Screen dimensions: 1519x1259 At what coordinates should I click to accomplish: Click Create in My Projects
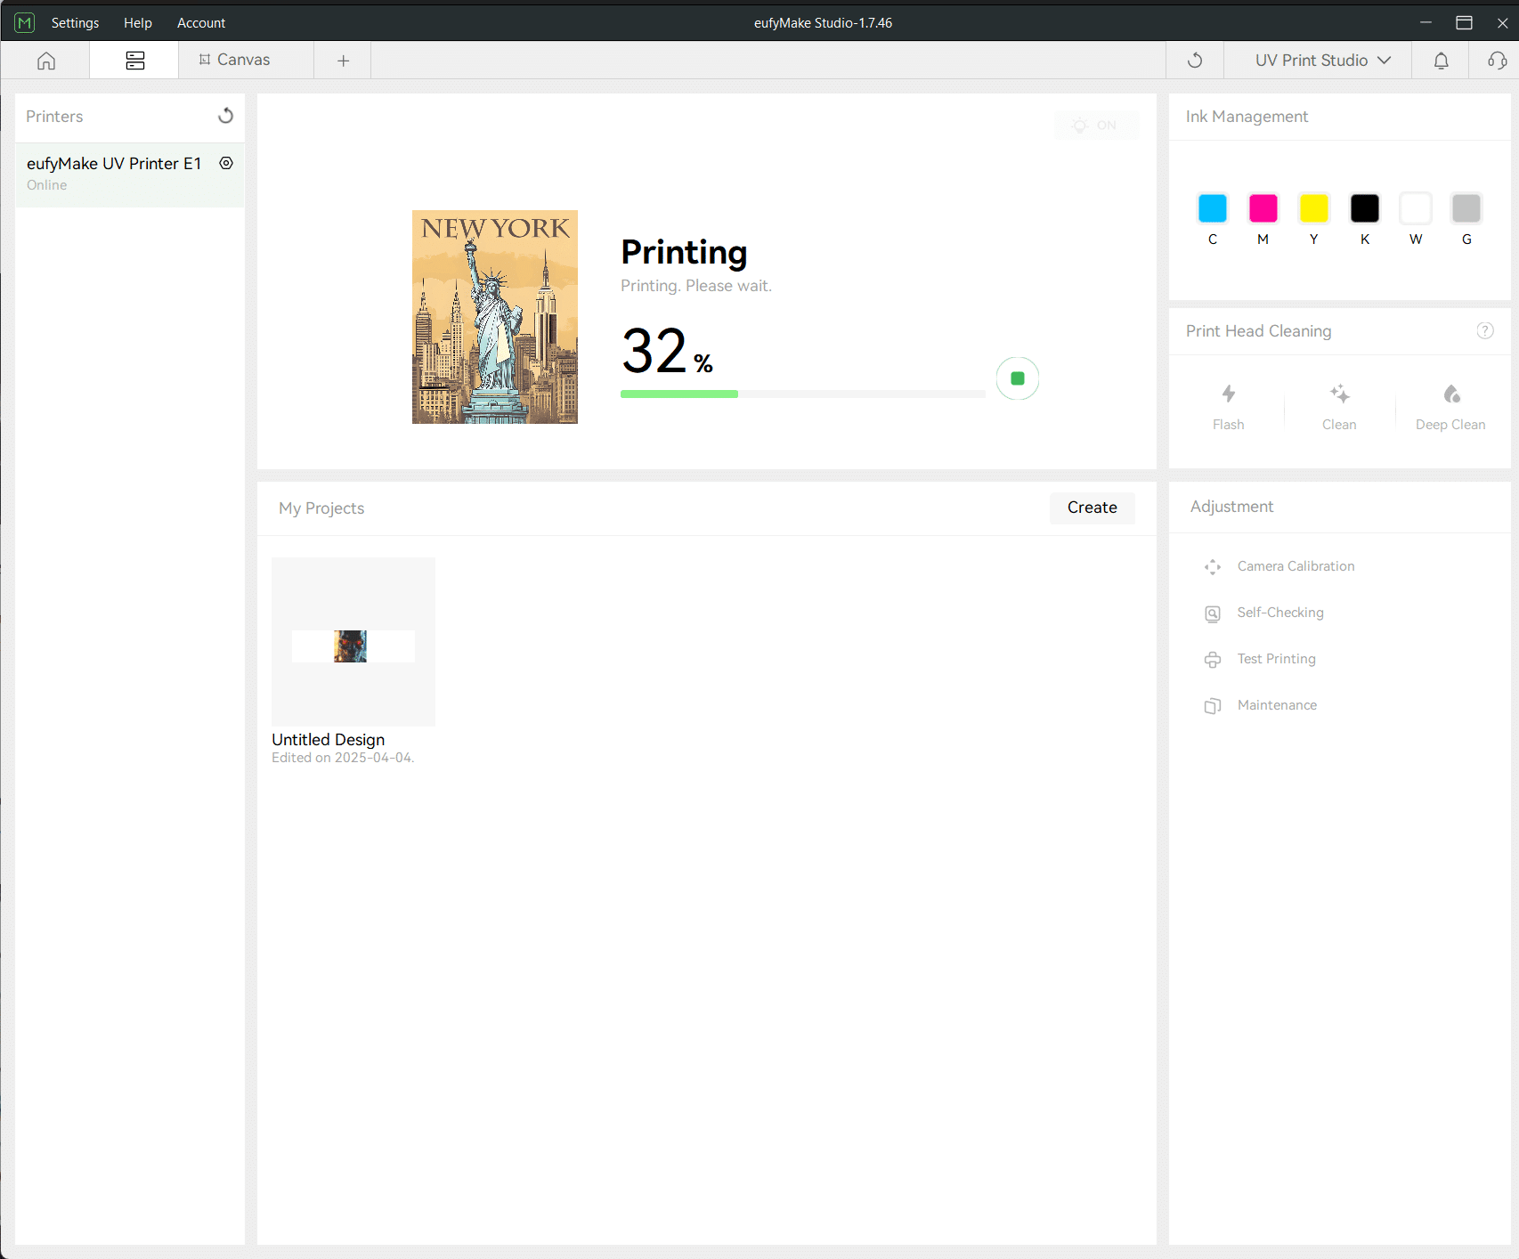coord(1092,508)
